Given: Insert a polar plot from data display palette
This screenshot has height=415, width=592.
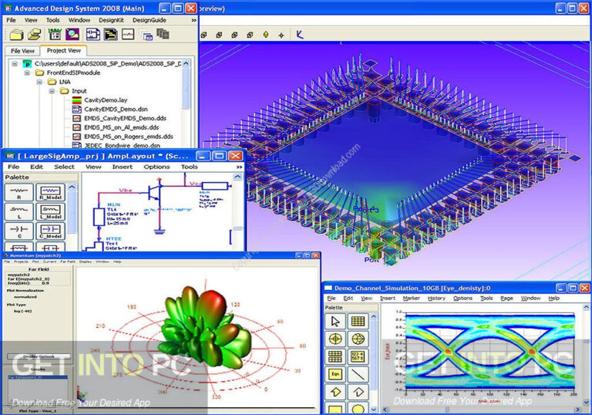Looking at the screenshot, I should [x=335, y=339].
